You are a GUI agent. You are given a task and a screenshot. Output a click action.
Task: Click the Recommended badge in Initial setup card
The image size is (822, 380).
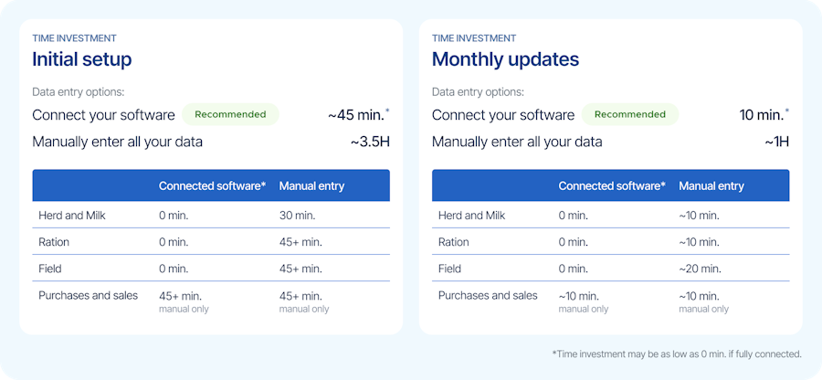pyautogui.click(x=230, y=115)
